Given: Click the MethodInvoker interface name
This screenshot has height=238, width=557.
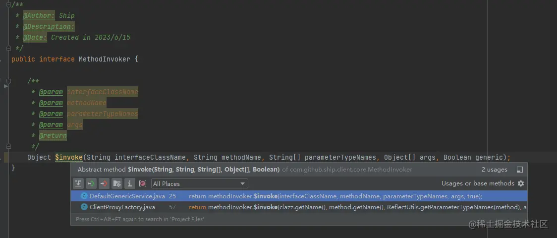Looking at the screenshot, I should pyautogui.click(x=105, y=59).
